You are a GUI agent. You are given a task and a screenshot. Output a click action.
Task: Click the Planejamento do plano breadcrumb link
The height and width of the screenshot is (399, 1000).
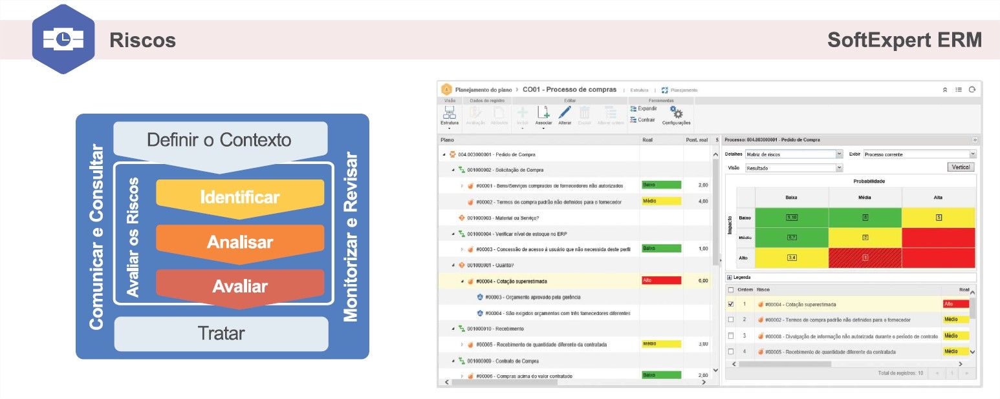[483, 90]
